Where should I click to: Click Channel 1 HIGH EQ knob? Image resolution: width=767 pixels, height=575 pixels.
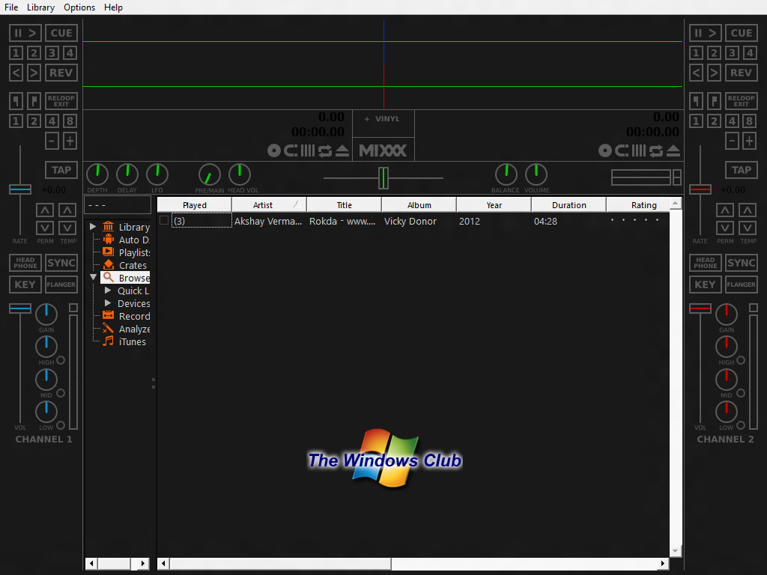(46, 347)
